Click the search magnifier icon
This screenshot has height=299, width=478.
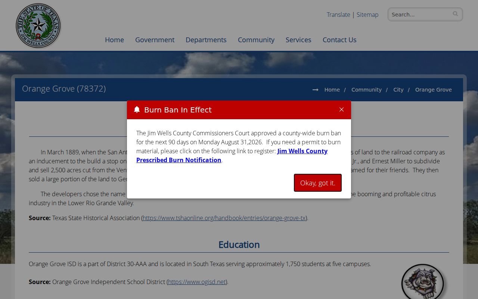point(455,14)
